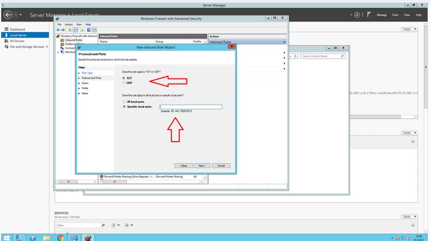Open the Action menu in Firewall window
Viewport: 430px width, 241px height.
[69, 25]
